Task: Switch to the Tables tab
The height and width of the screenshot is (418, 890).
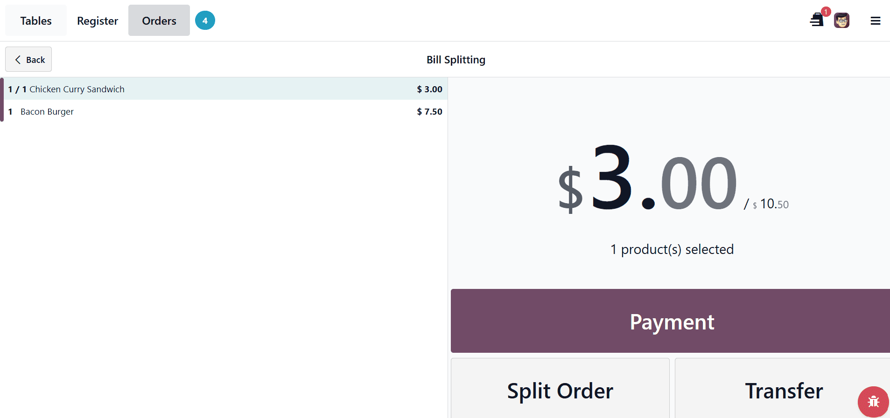Action: (36, 21)
